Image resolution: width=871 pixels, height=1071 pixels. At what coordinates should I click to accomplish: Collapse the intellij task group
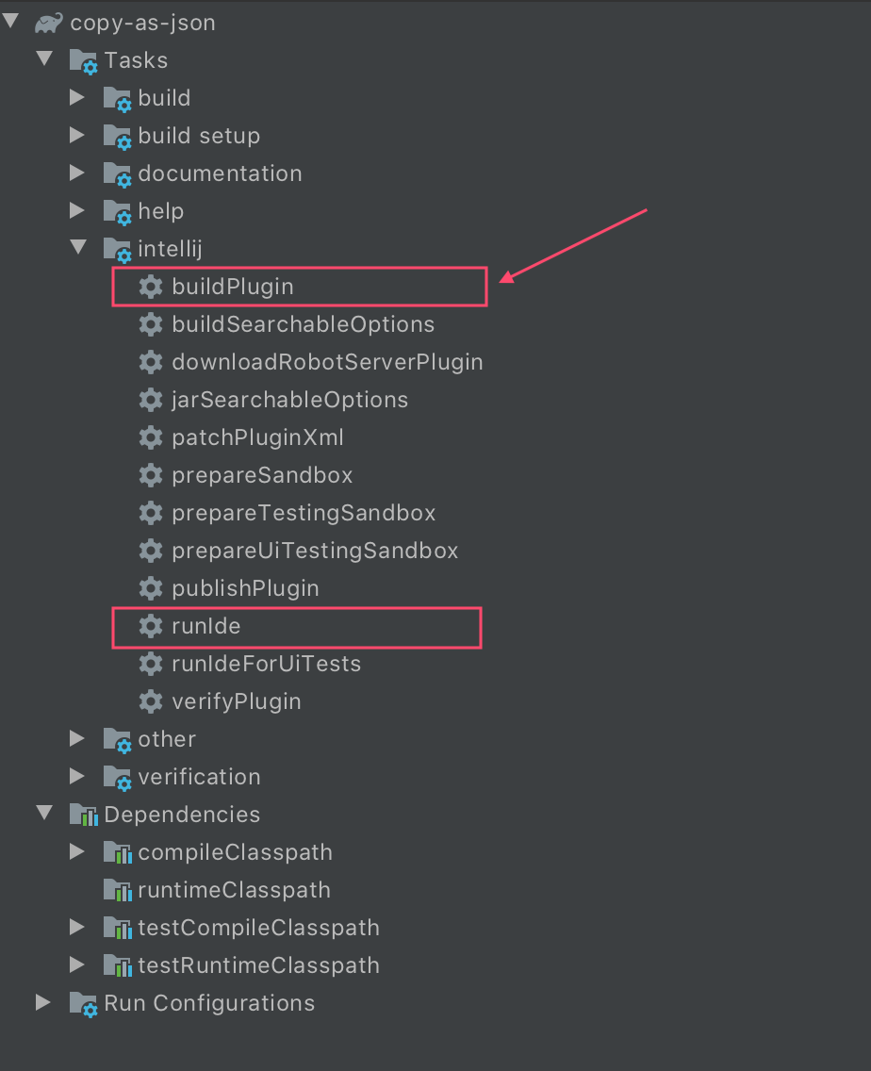[77, 249]
